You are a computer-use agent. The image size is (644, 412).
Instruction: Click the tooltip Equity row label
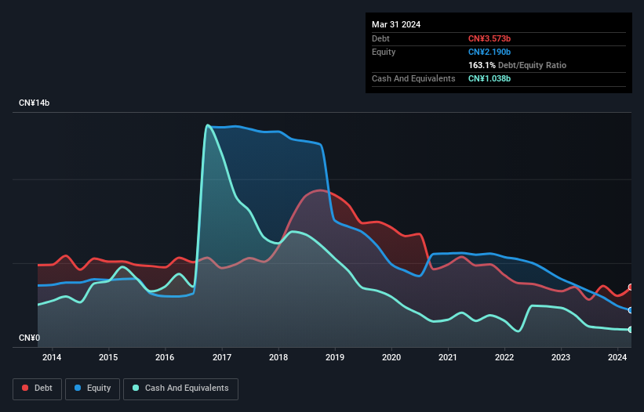[384, 52]
